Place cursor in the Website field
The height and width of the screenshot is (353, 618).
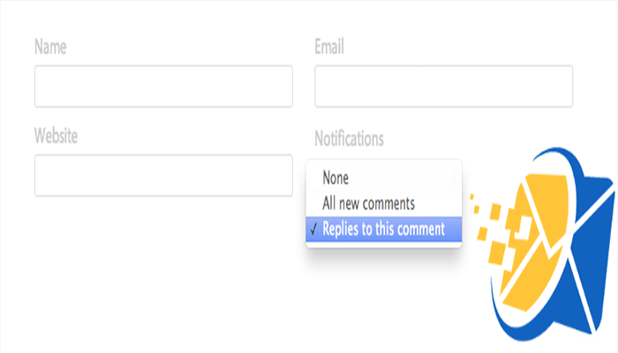coord(163,175)
